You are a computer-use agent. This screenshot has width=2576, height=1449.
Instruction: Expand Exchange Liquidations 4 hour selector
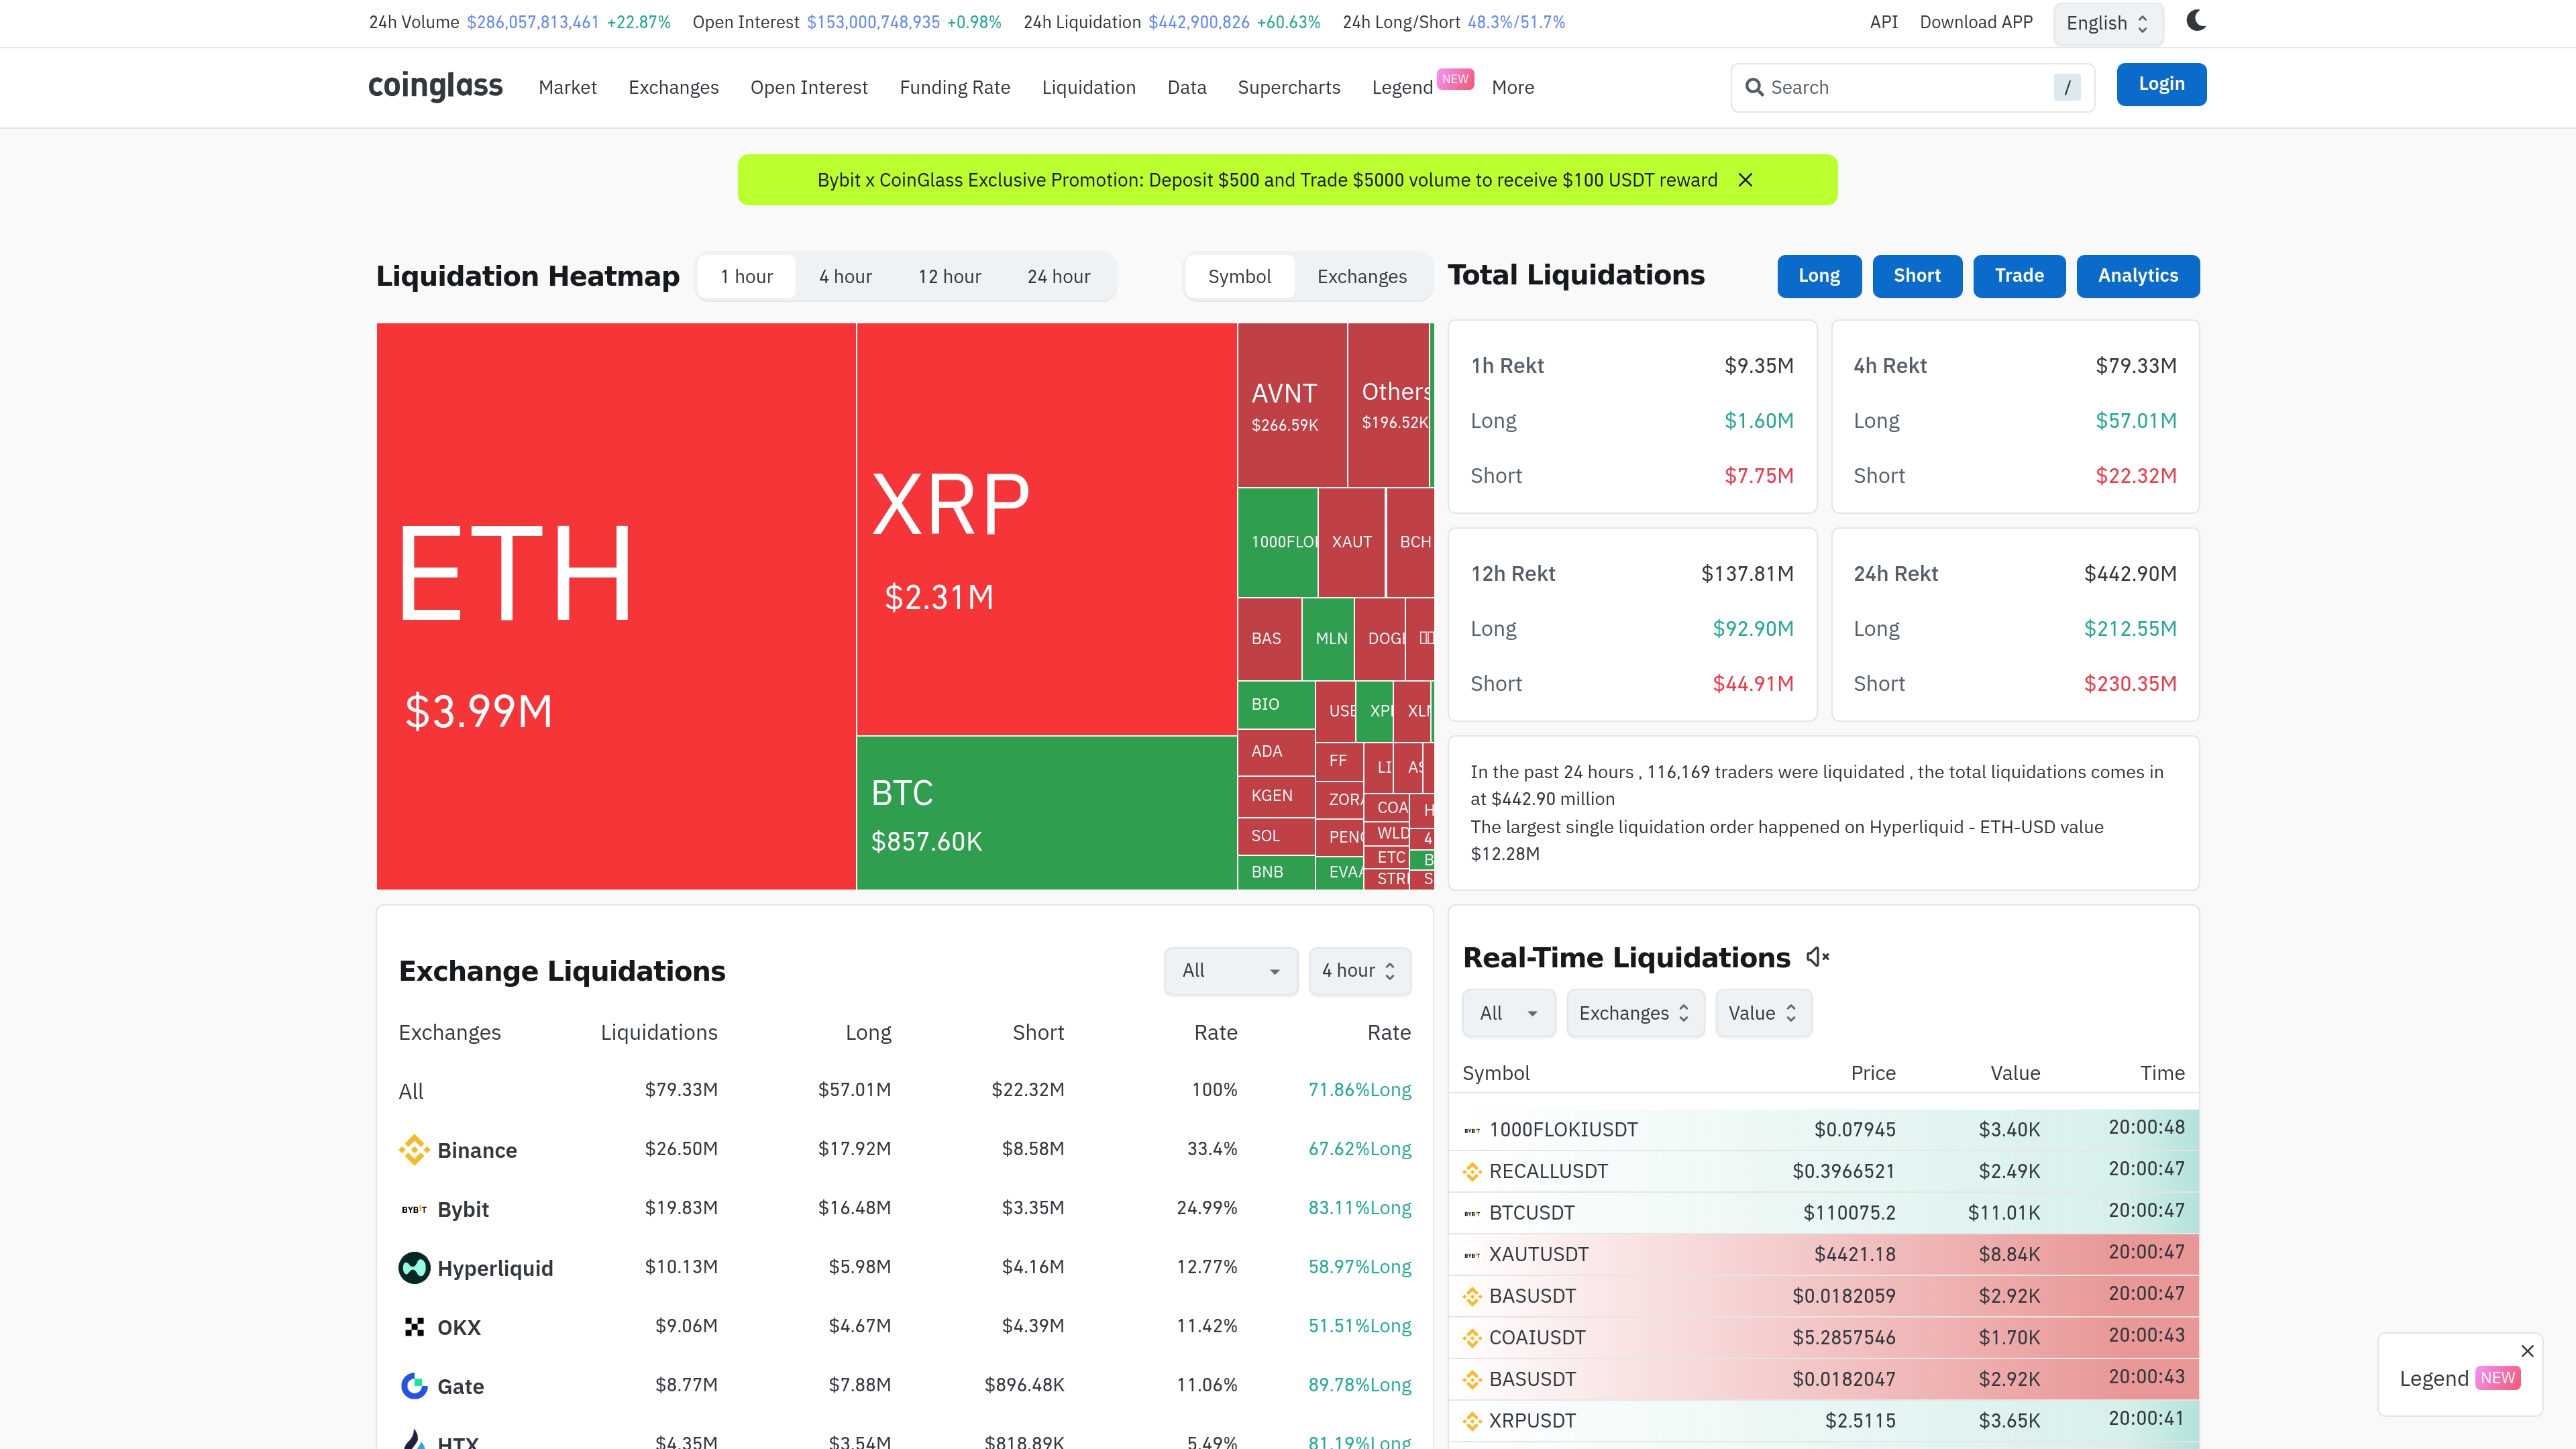point(1359,970)
